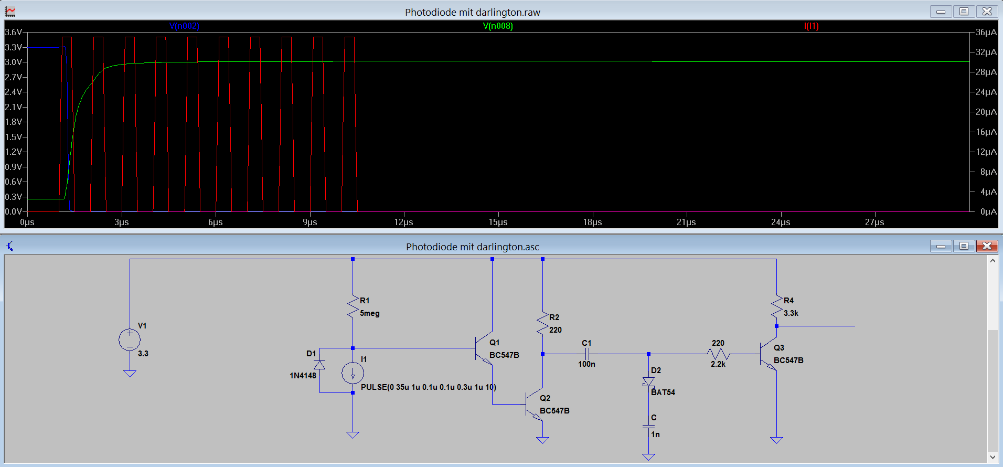Select the I1 current source symbol

coord(353,374)
